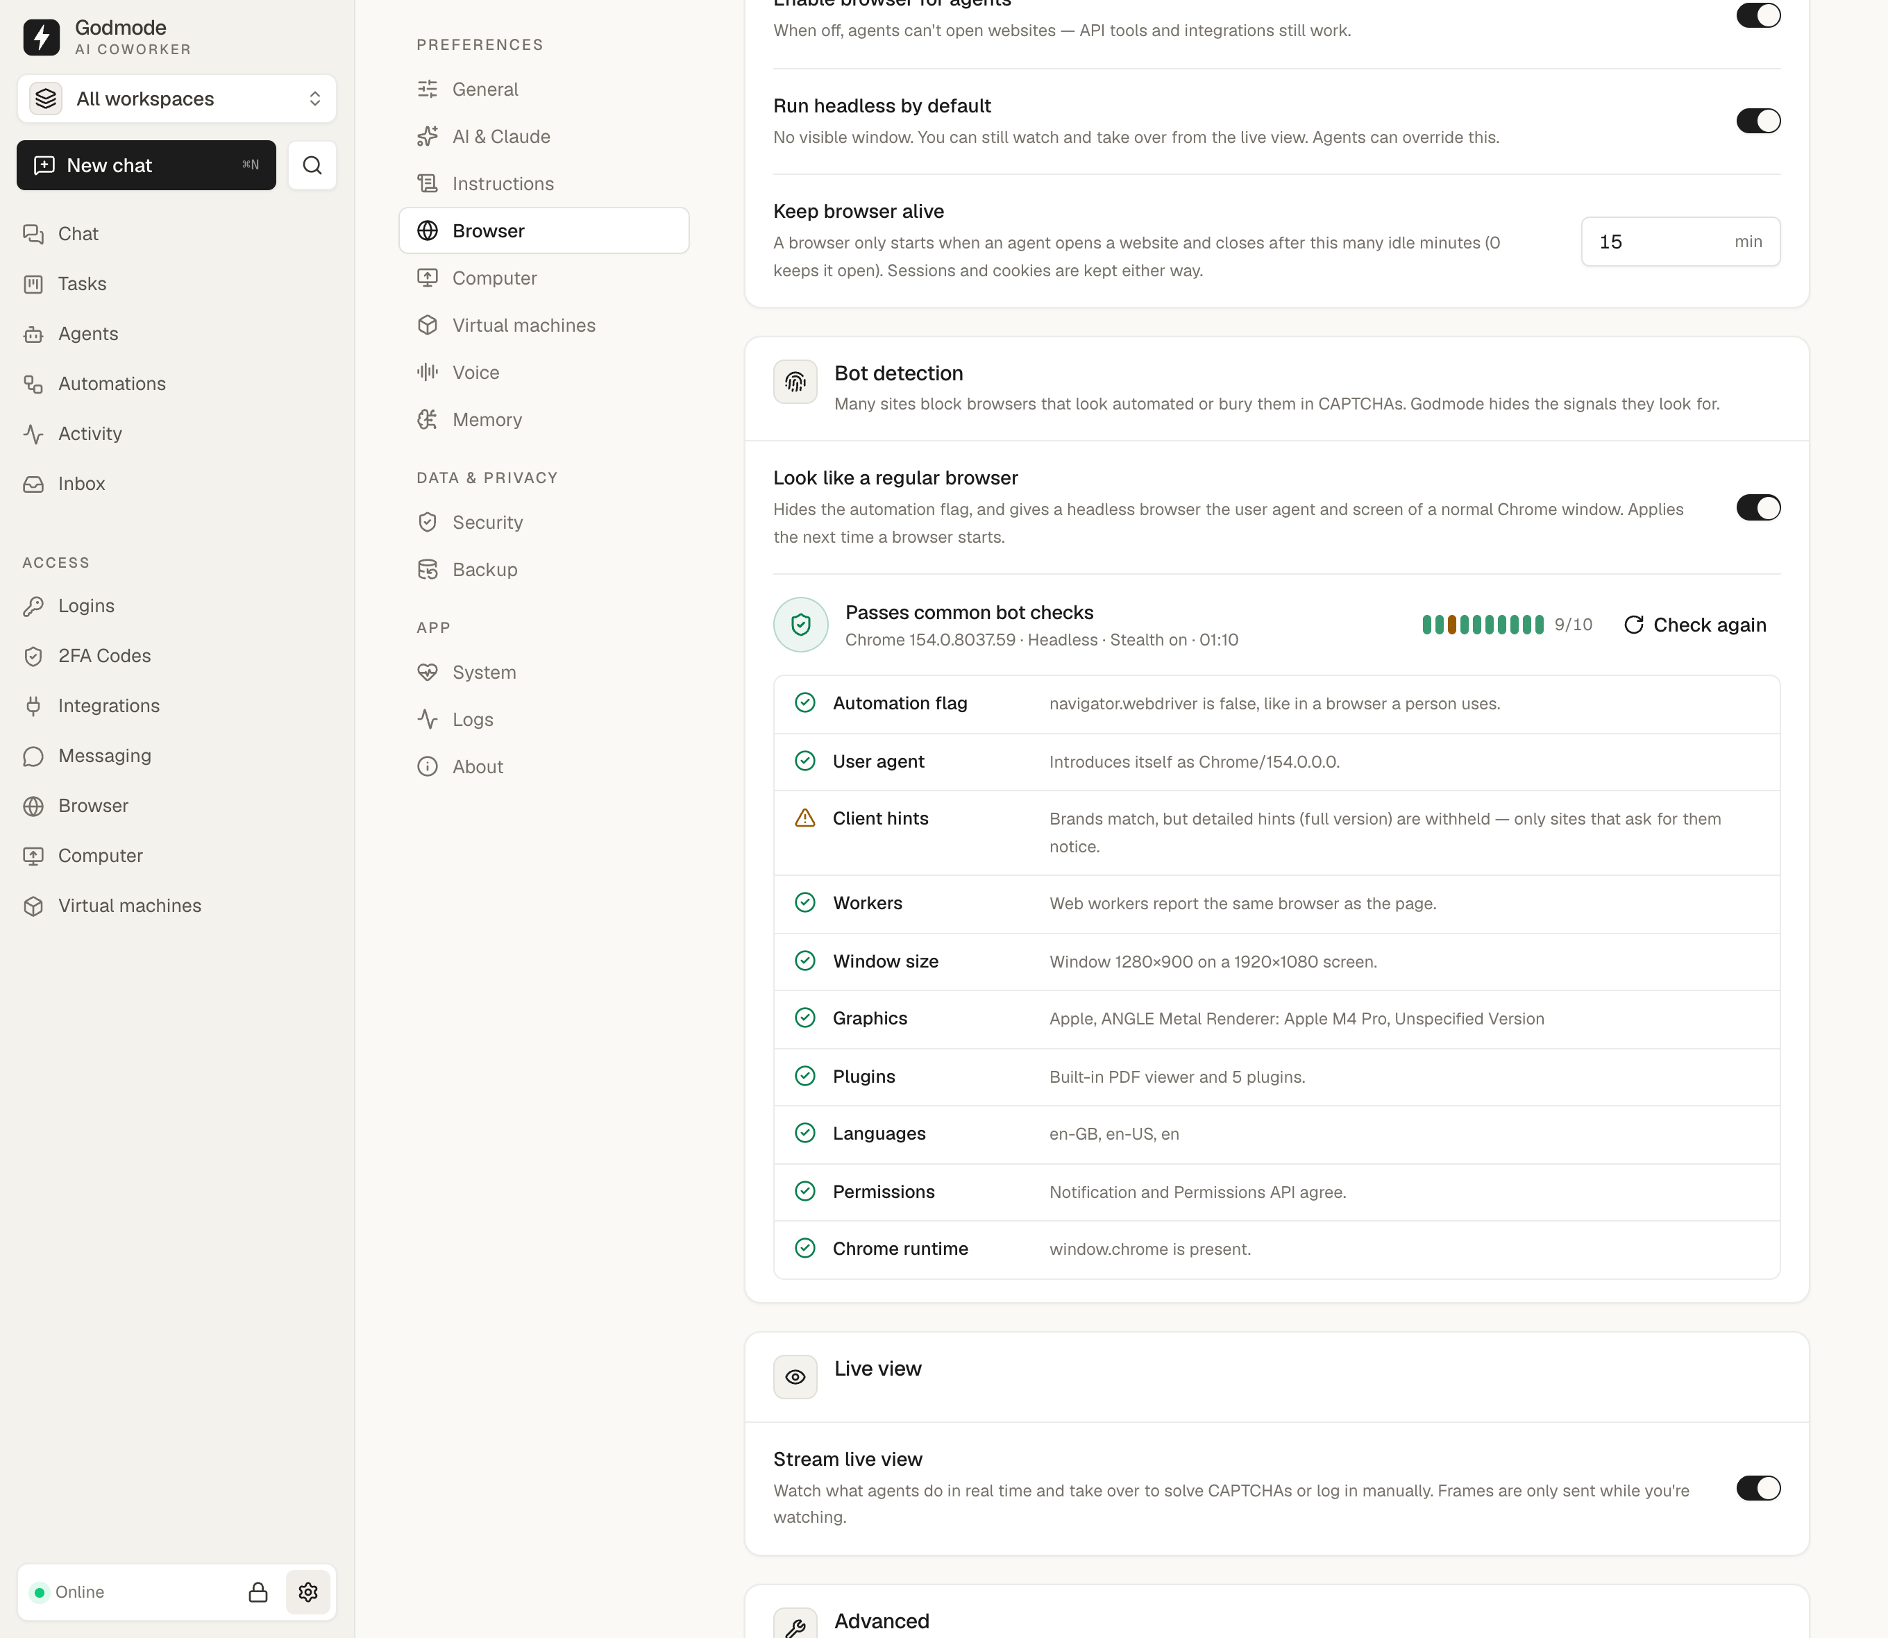Image resolution: width=1888 pixels, height=1638 pixels.
Task: Open settings gear in bottom bar
Action: pyautogui.click(x=308, y=1591)
